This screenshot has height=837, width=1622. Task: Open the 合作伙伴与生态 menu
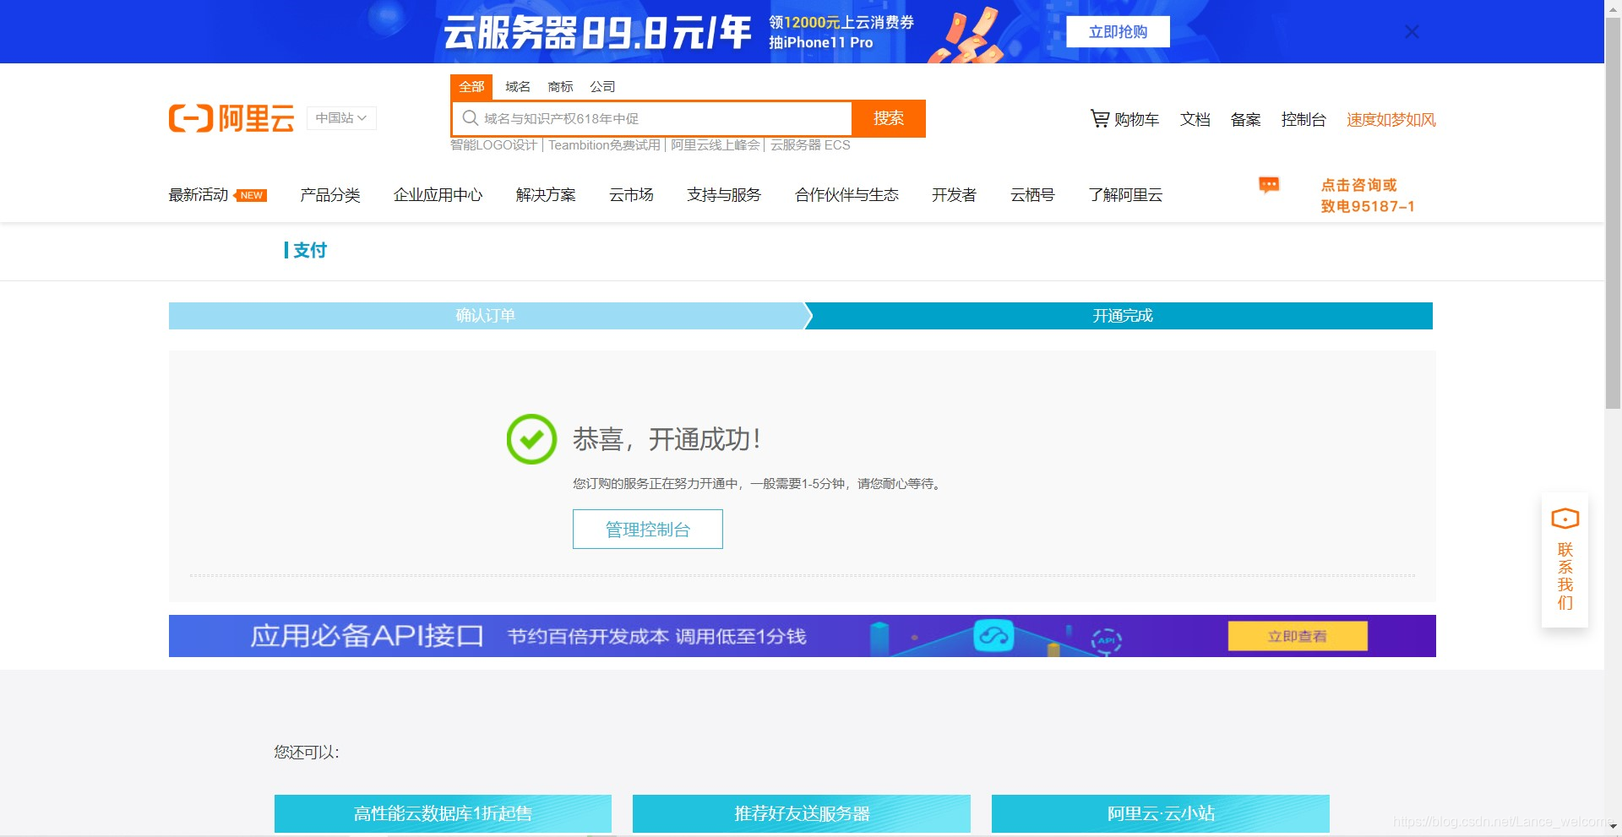846,195
